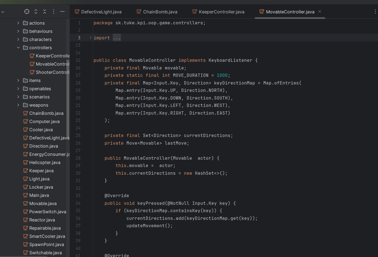
Task: Click the ChainBomb.java file icon in tree
Action: point(25,113)
